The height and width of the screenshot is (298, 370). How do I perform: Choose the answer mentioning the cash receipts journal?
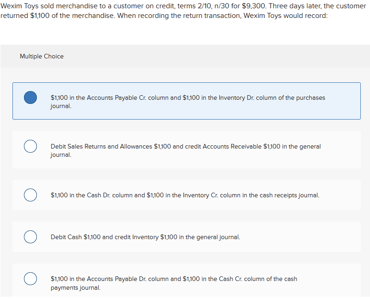184,195
